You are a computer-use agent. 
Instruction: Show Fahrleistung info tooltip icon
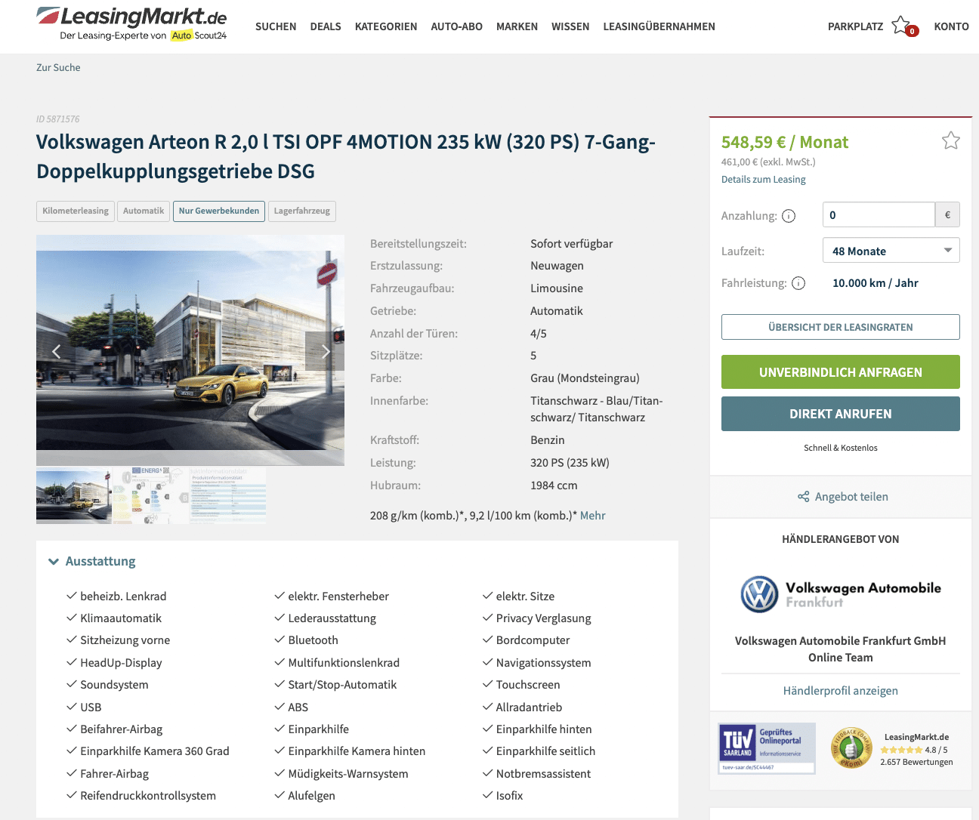click(x=798, y=283)
